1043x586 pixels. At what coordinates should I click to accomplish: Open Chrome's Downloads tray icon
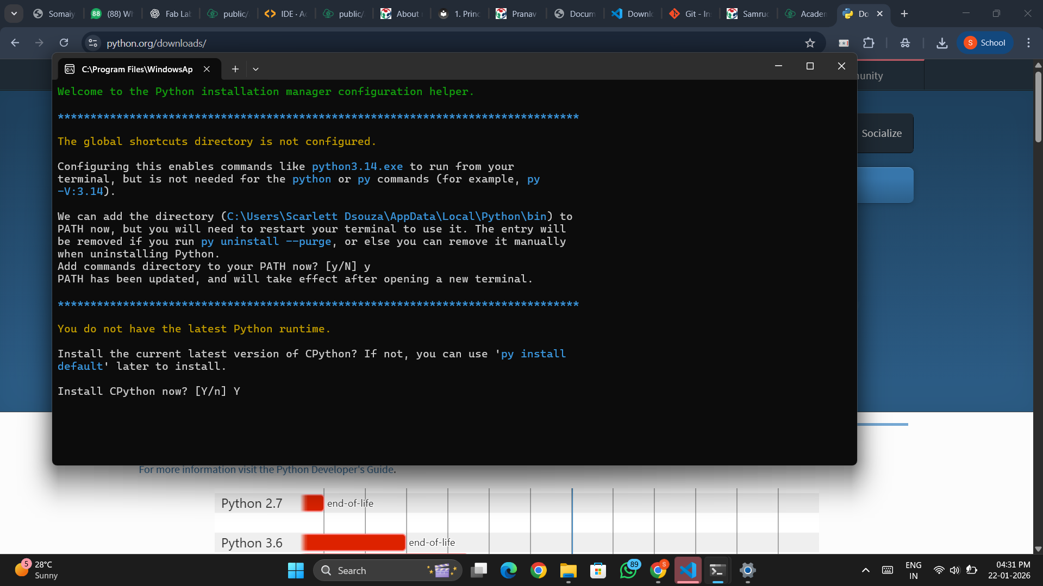tap(942, 43)
